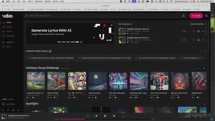Open the Home page in sidebar

pyautogui.click(x=9, y=23)
